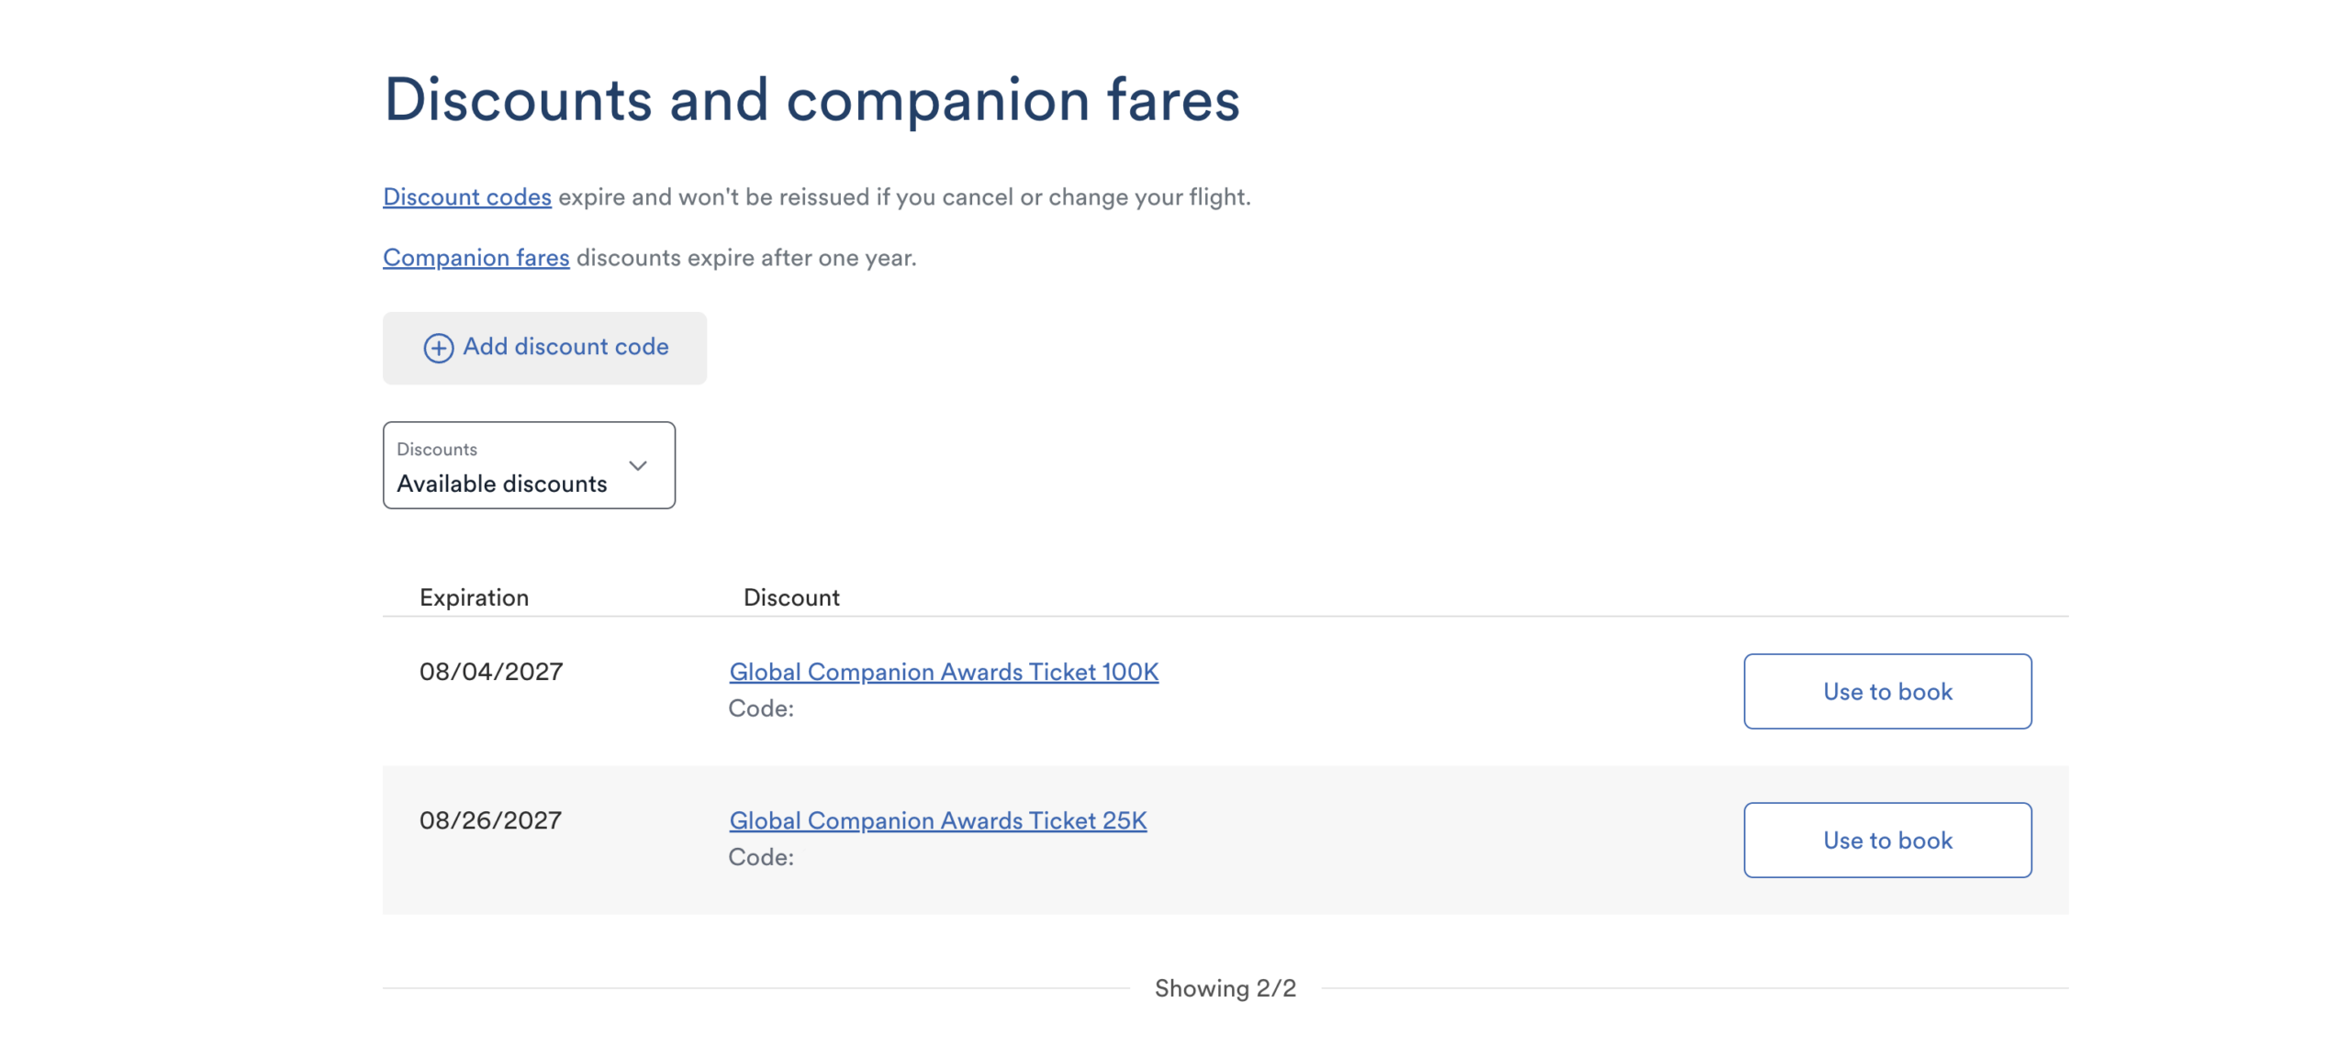The image size is (2350, 1058).
Task: Open Global Companion Awards Ticket 100K link
Action: [x=944, y=672]
